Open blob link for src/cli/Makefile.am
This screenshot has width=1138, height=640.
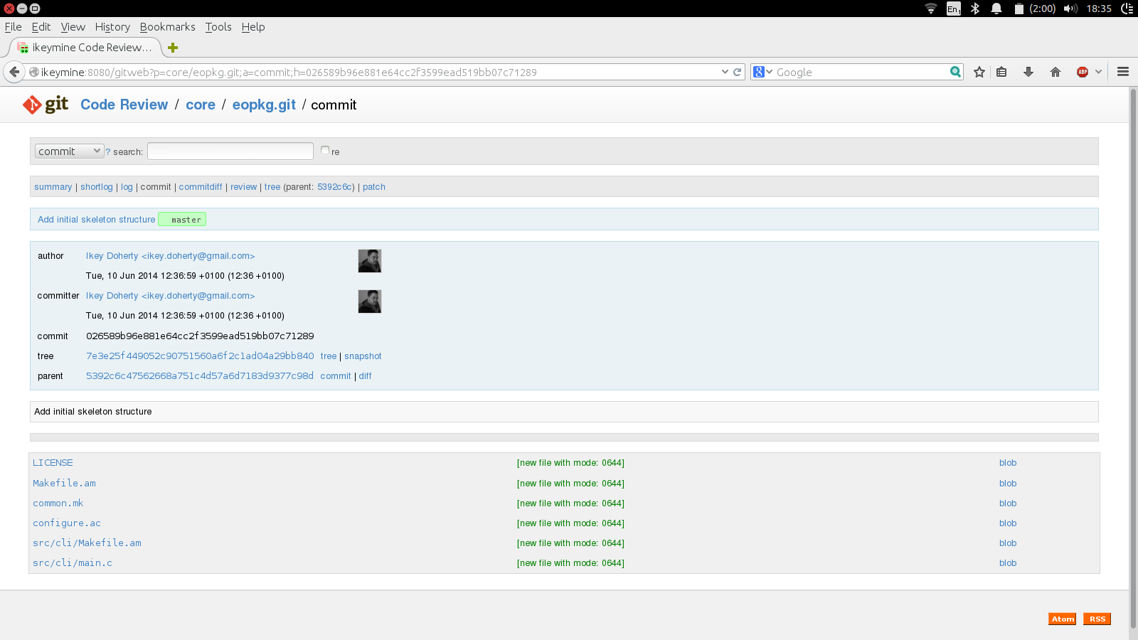(x=1008, y=543)
